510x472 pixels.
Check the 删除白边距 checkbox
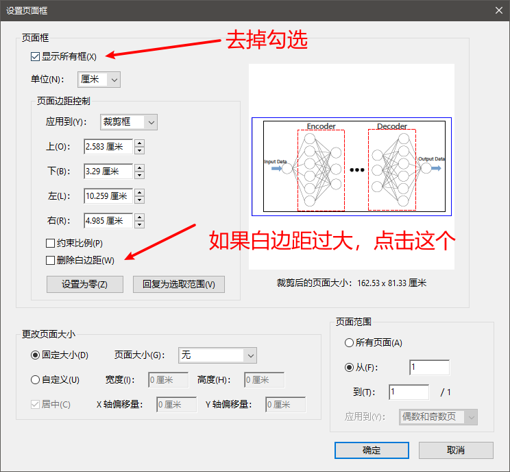pos(51,260)
